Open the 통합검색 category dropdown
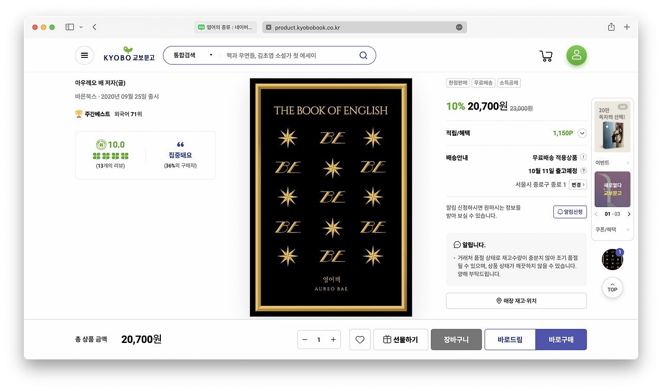662x391 pixels. [x=192, y=55]
